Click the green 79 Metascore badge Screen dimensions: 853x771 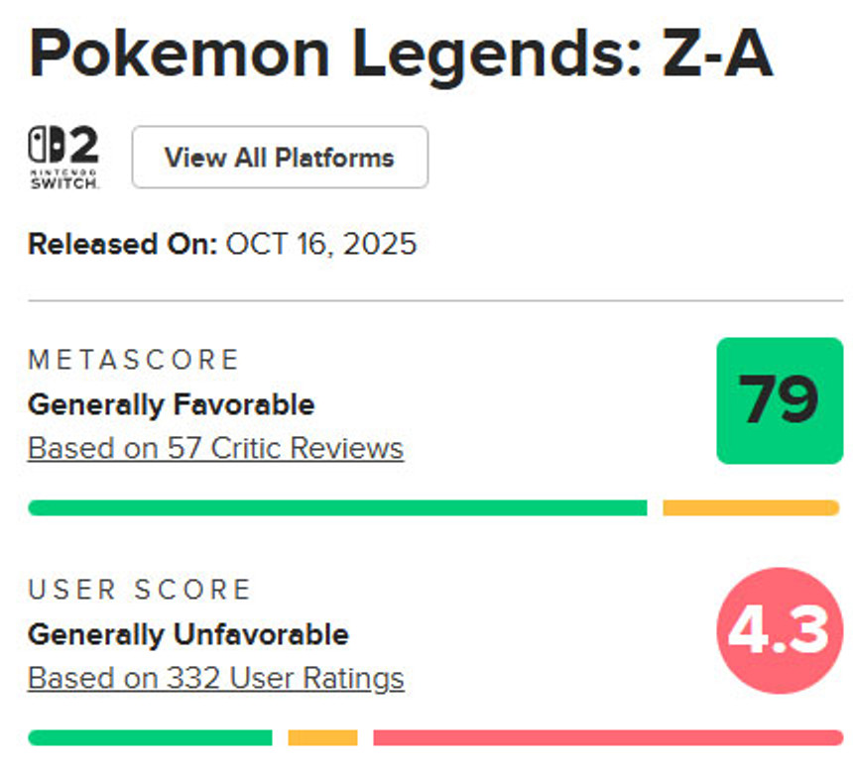pyautogui.click(x=780, y=400)
